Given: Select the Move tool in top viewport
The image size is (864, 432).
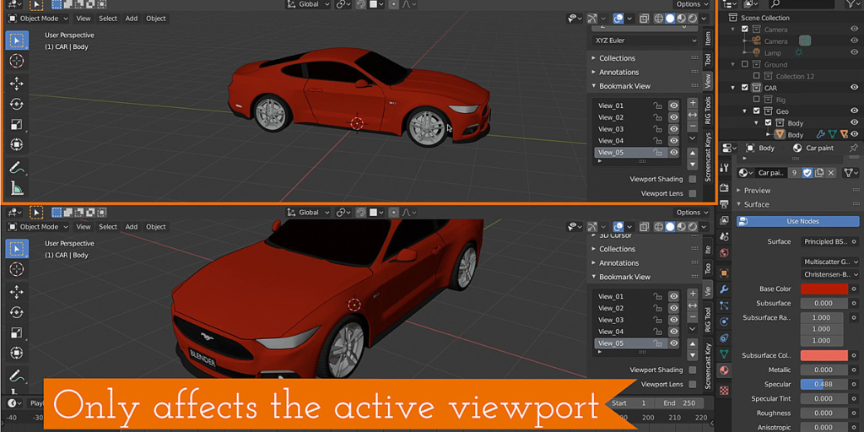Looking at the screenshot, I should coord(17,83).
